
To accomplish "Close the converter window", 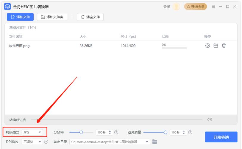I will [x=235, y=7].
